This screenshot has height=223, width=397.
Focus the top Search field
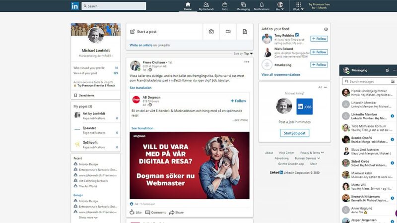114,6
